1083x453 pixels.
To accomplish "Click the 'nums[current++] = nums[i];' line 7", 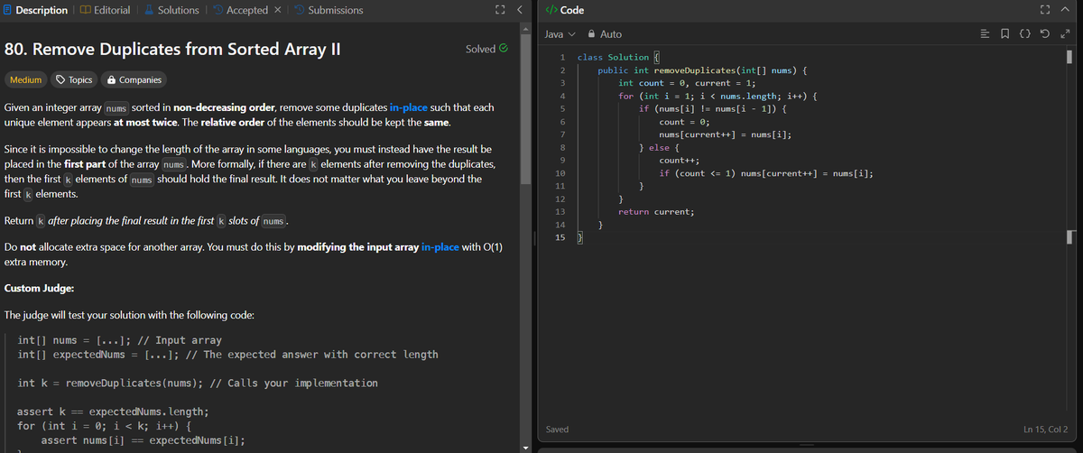I will point(727,134).
